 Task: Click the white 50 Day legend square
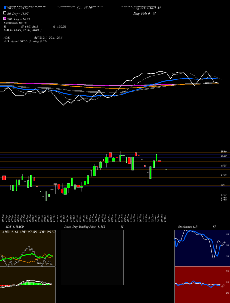click(5, 13)
